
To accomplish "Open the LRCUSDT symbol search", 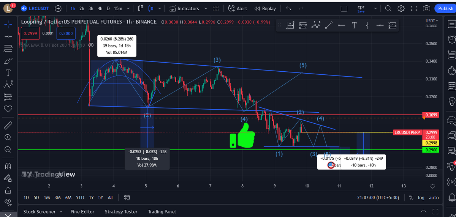I will [36, 8].
